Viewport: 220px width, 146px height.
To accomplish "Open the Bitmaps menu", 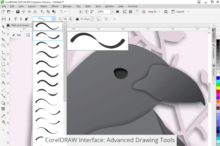I will click(67, 6).
